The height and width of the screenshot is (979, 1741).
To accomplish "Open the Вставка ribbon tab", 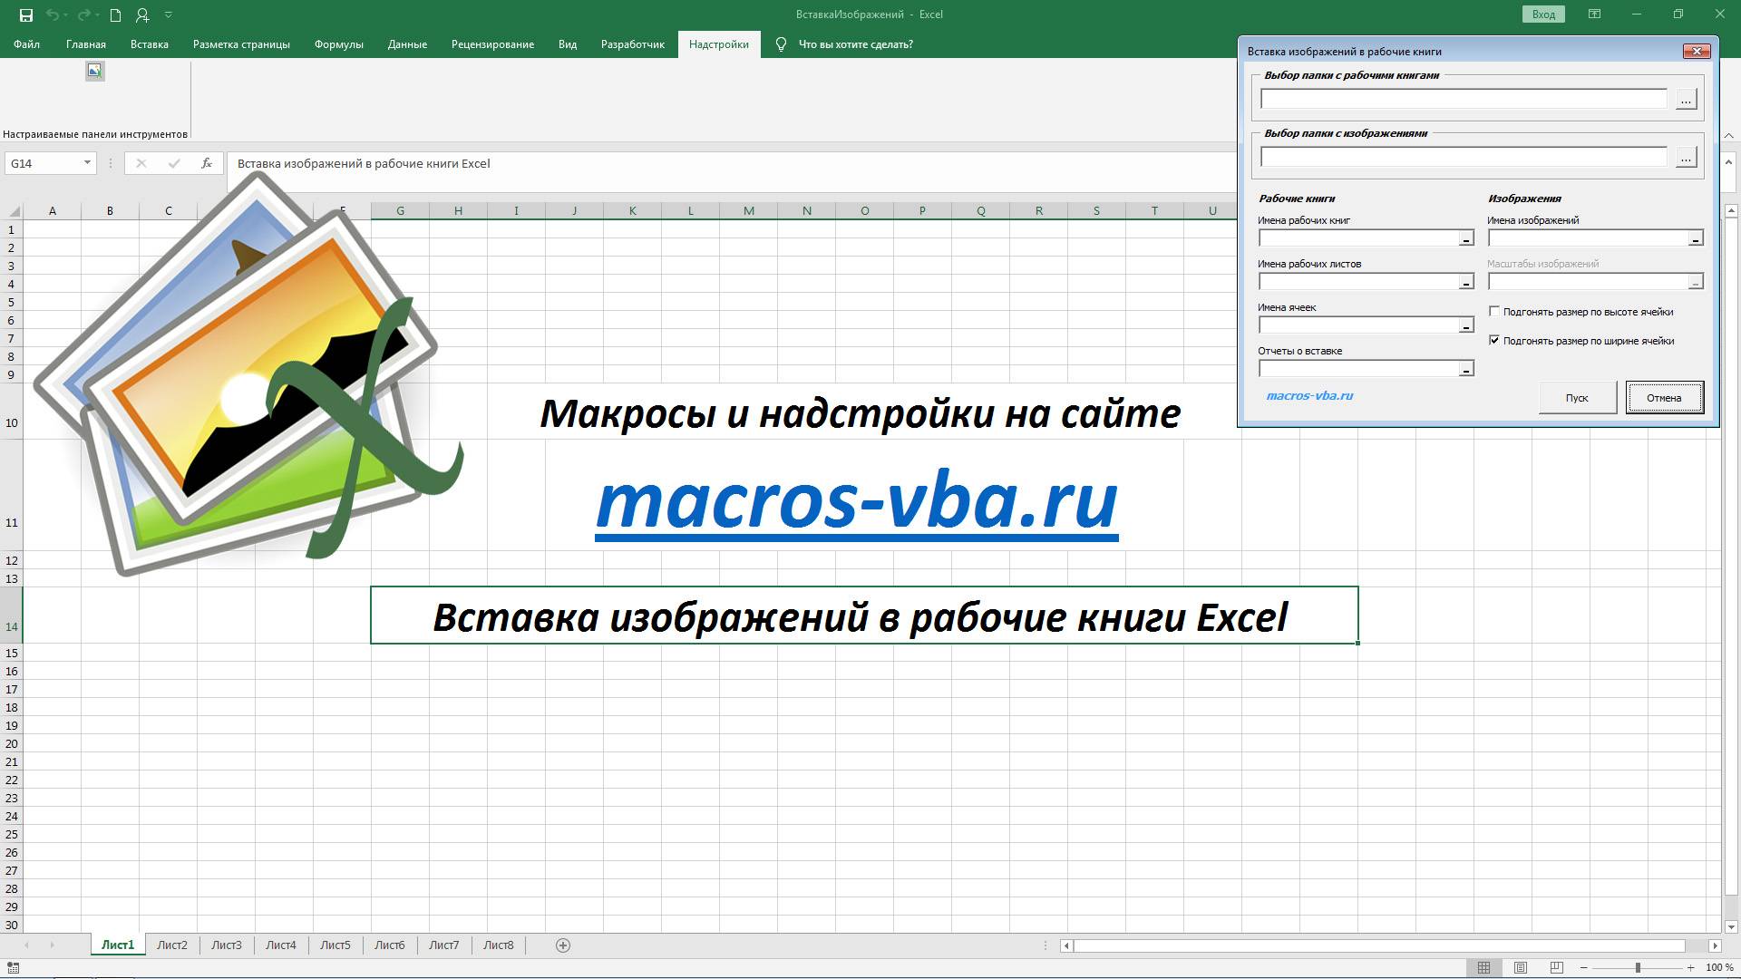I will coord(150,44).
